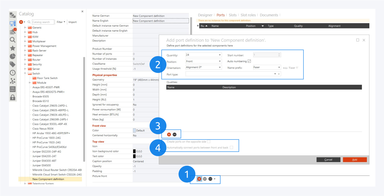Enable Create ports on the opposite side
The width and height of the screenshot is (384, 196).
209,142
